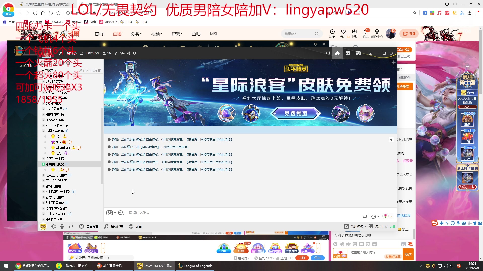Viewport: 483px width, 271px height.
Task: Toggle the microphone icon
Action: click(62, 226)
